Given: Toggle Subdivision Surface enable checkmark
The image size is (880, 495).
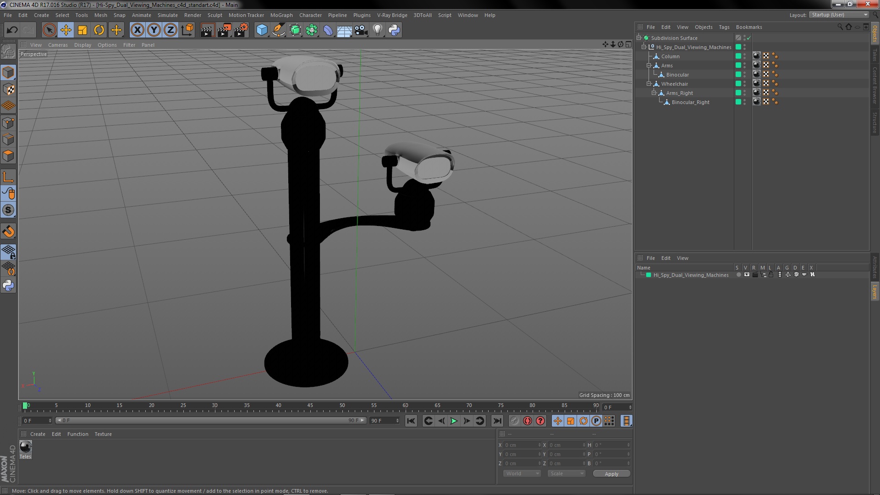Looking at the screenshot, I should pos(749,38).
